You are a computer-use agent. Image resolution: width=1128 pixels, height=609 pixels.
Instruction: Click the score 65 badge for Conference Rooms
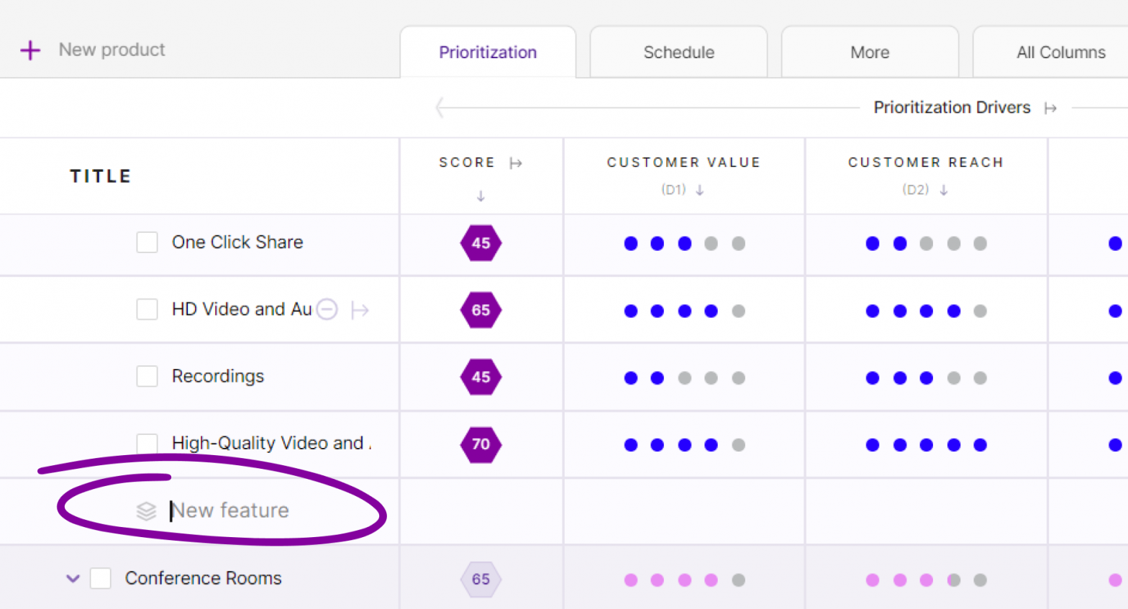point(481,580)
